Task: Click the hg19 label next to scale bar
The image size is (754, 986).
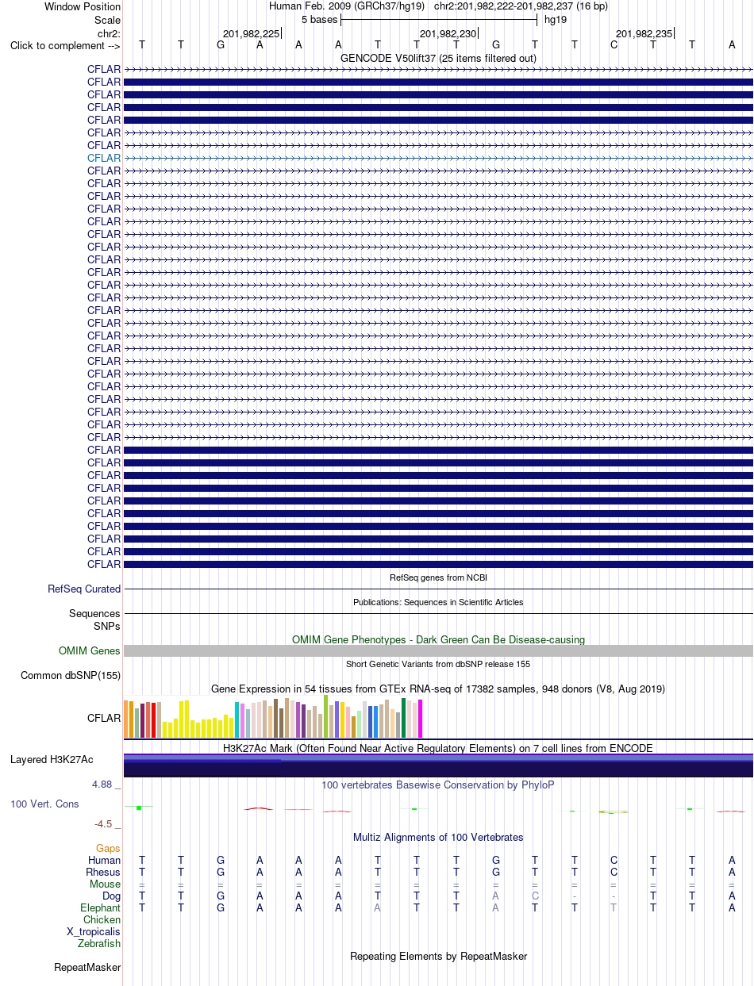Action: pos(555,19)
